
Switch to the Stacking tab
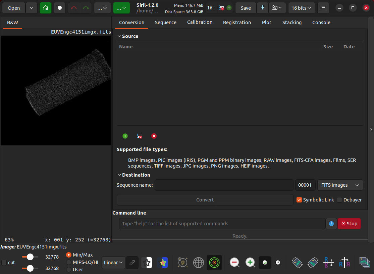pyautogui.click(x=292, y=22)
